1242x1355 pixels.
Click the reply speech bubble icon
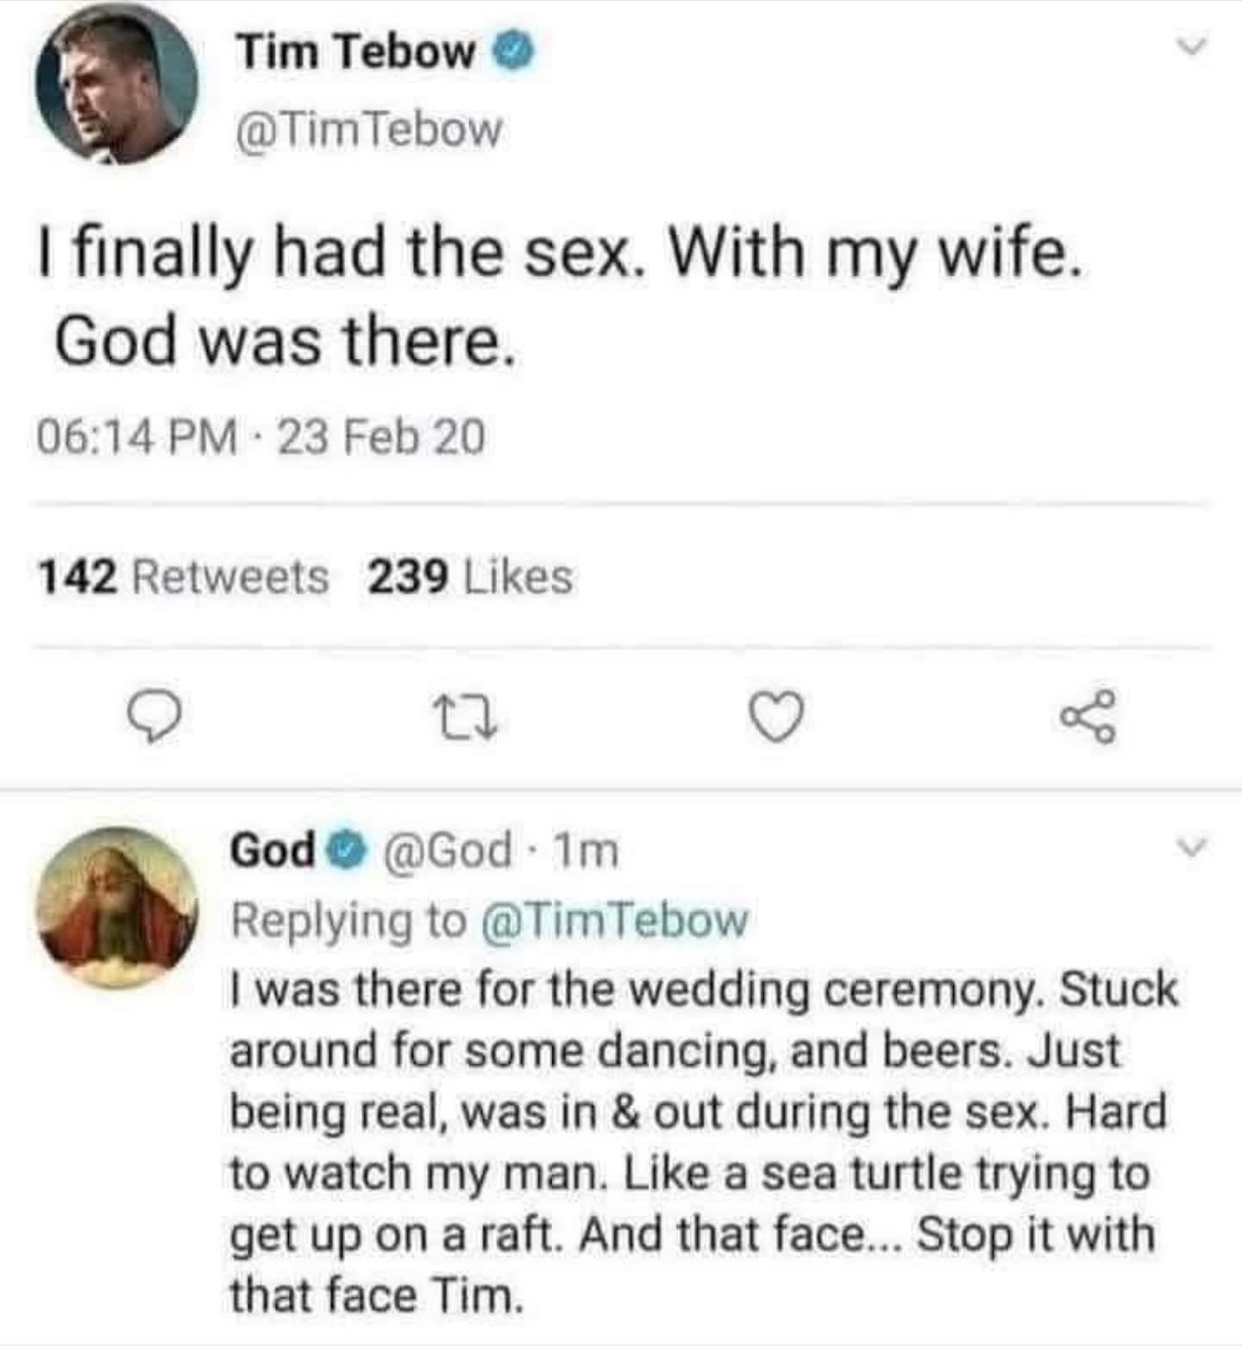point(154,718)
